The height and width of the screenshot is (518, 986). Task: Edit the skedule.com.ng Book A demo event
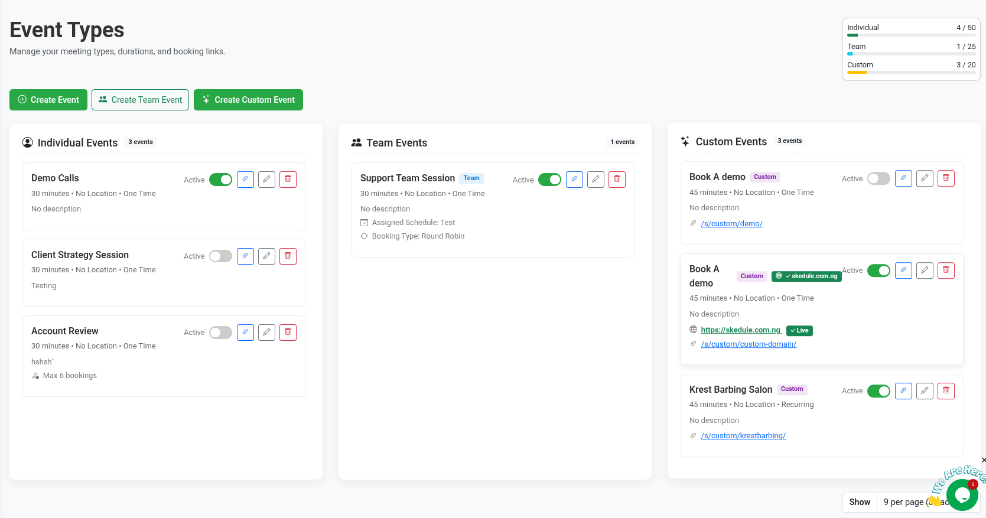(925, 271)
